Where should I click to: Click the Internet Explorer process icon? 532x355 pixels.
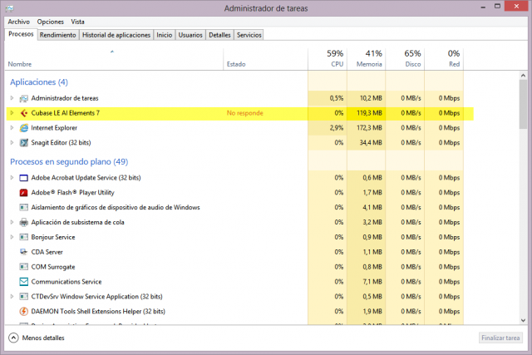(24, 128)
